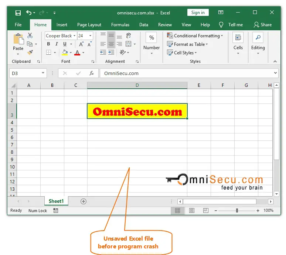Open the Formulas tab
The height and width of the screenshot is (255, 286).
point(120,25)
